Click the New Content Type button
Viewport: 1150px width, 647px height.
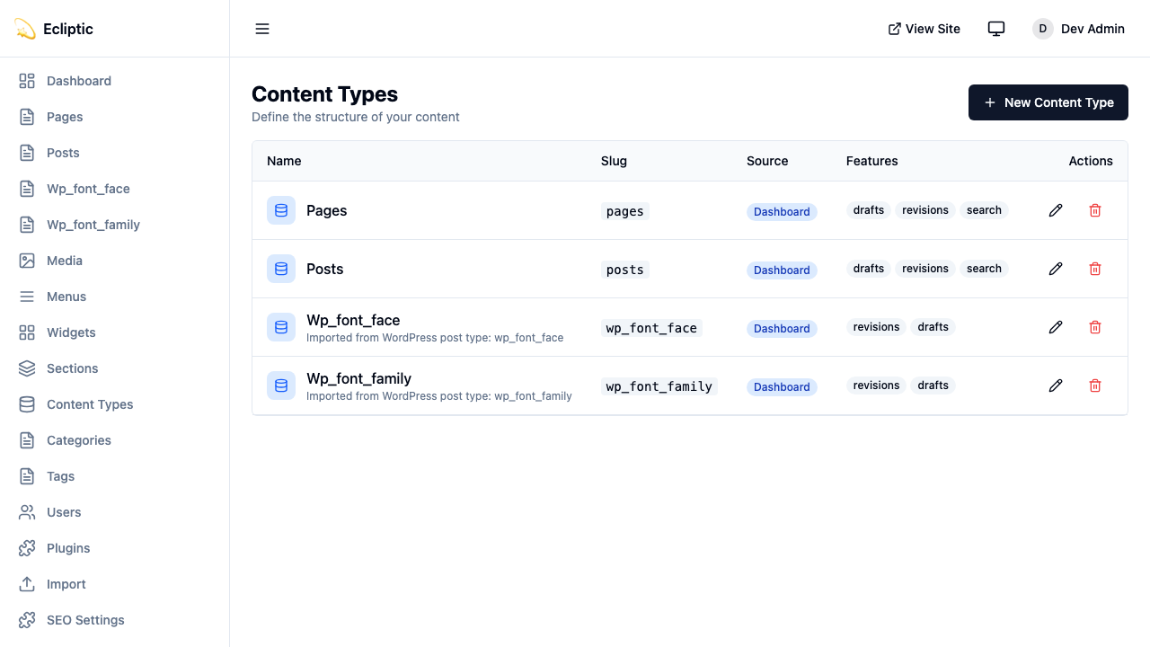1048,102
